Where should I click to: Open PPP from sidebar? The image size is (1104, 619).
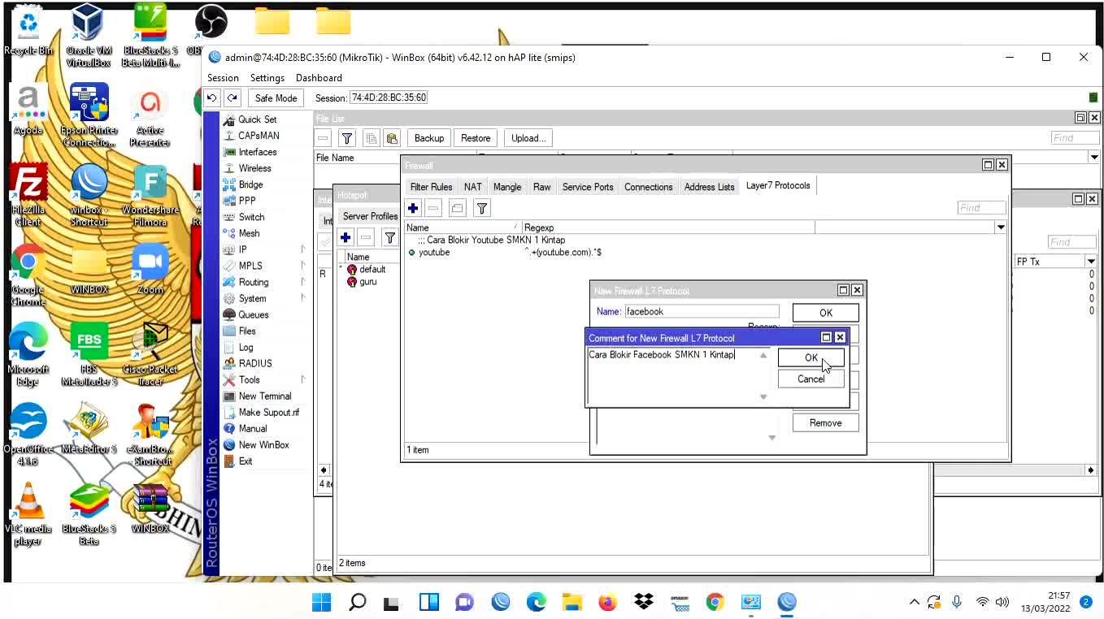[247, 201]
